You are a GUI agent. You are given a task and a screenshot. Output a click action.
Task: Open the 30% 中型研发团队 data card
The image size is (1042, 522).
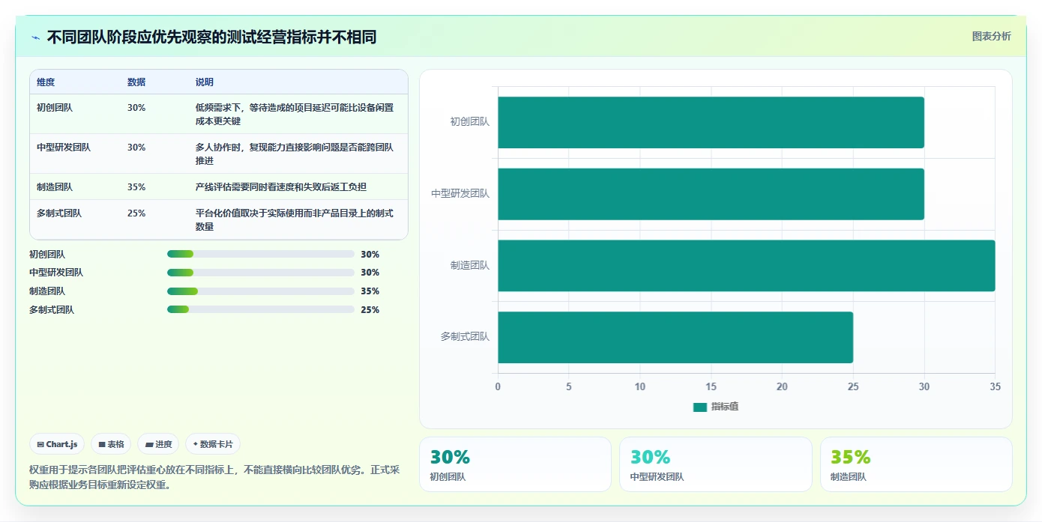click(716, 464)
